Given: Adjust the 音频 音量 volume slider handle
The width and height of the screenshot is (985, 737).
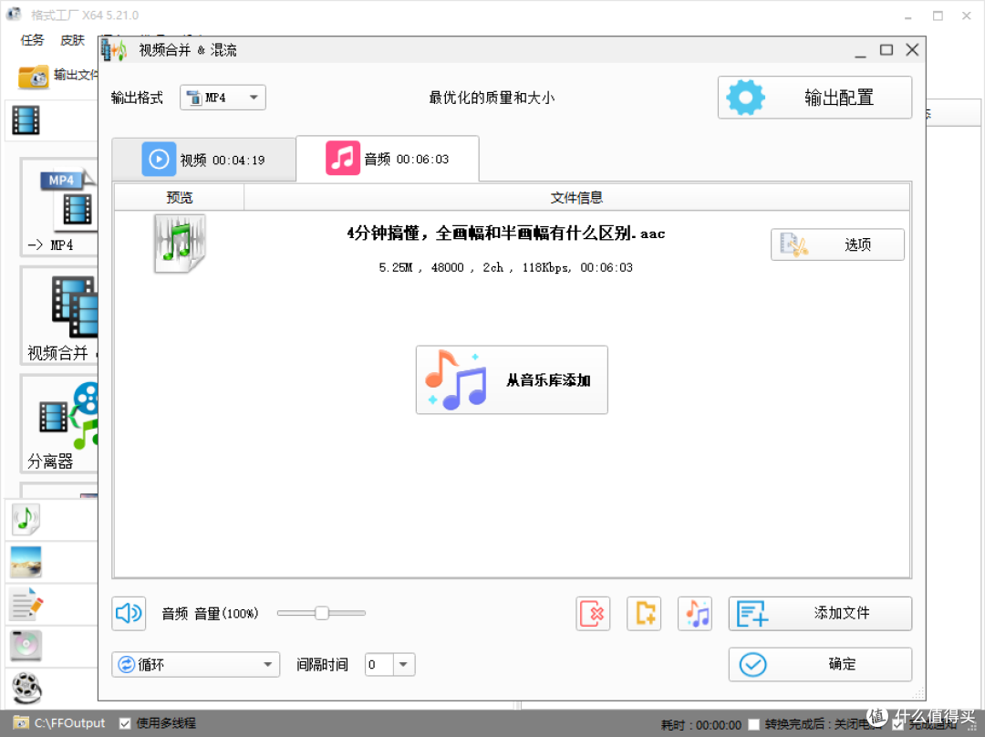Looking at the screenshot, I should (x=322, y=613).
